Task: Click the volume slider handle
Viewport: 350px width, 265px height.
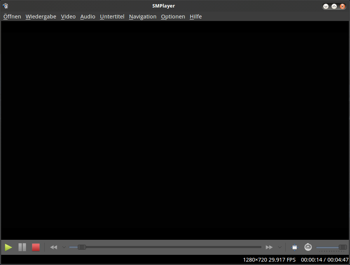Action: [x=342, y=247]
